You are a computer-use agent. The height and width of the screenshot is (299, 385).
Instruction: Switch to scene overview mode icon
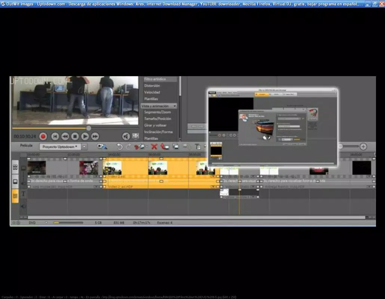coord(15,181)
